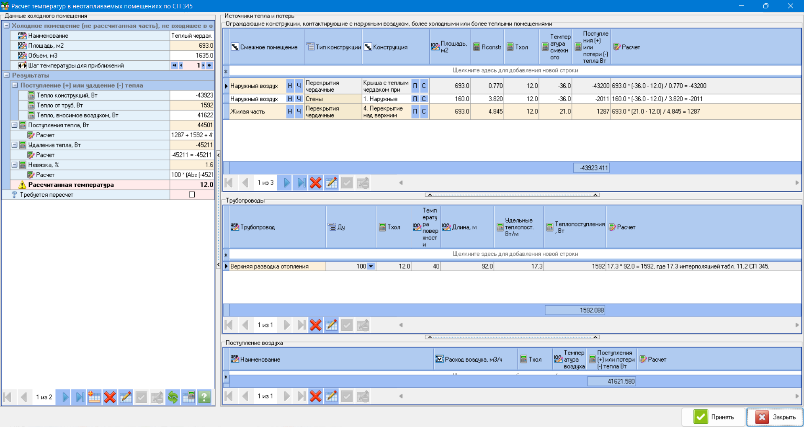The image size is (804, 427).
Task: Click edit record icon in constructions grid toolbar
Action: [x=331, y=183]
